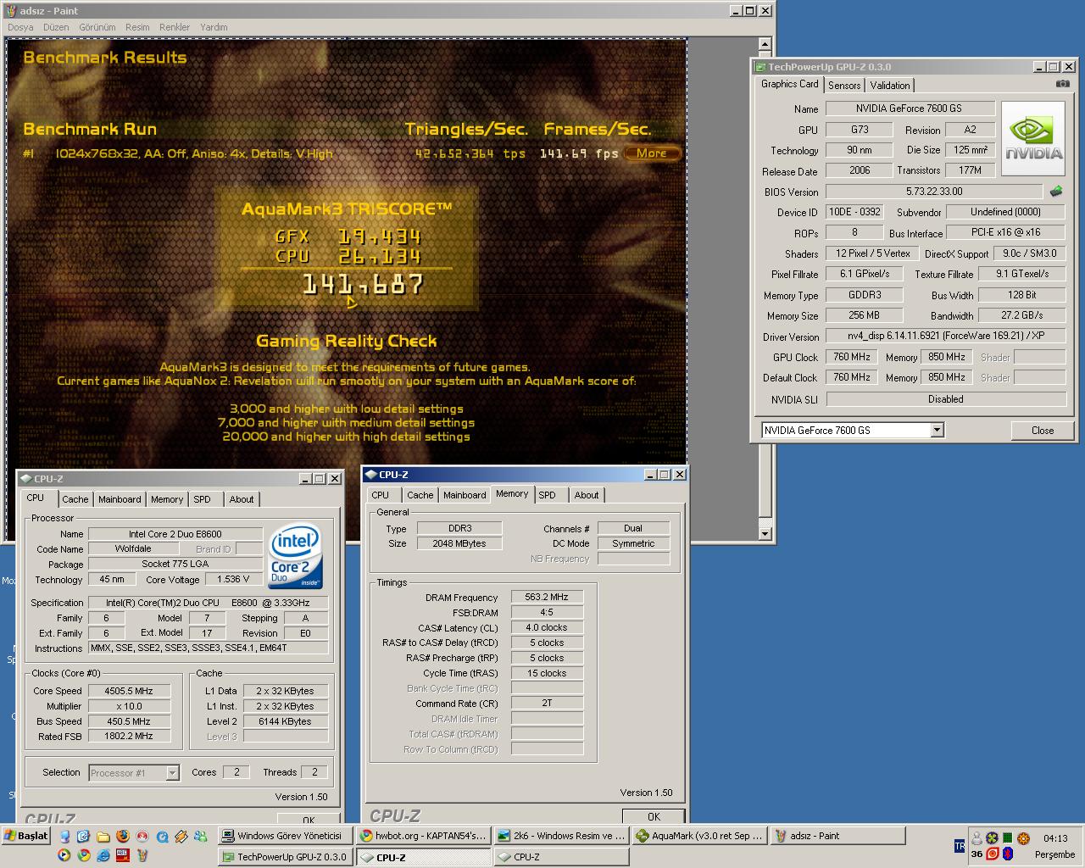Open About tab in the memory CPU-Z window
Viewport: 1085px width, 868px height.
[587, 495]
